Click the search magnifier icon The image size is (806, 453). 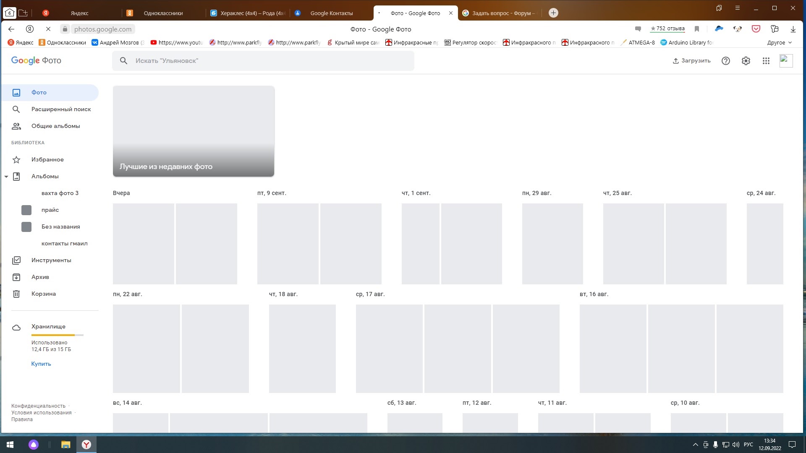click(x=123, y=61)
